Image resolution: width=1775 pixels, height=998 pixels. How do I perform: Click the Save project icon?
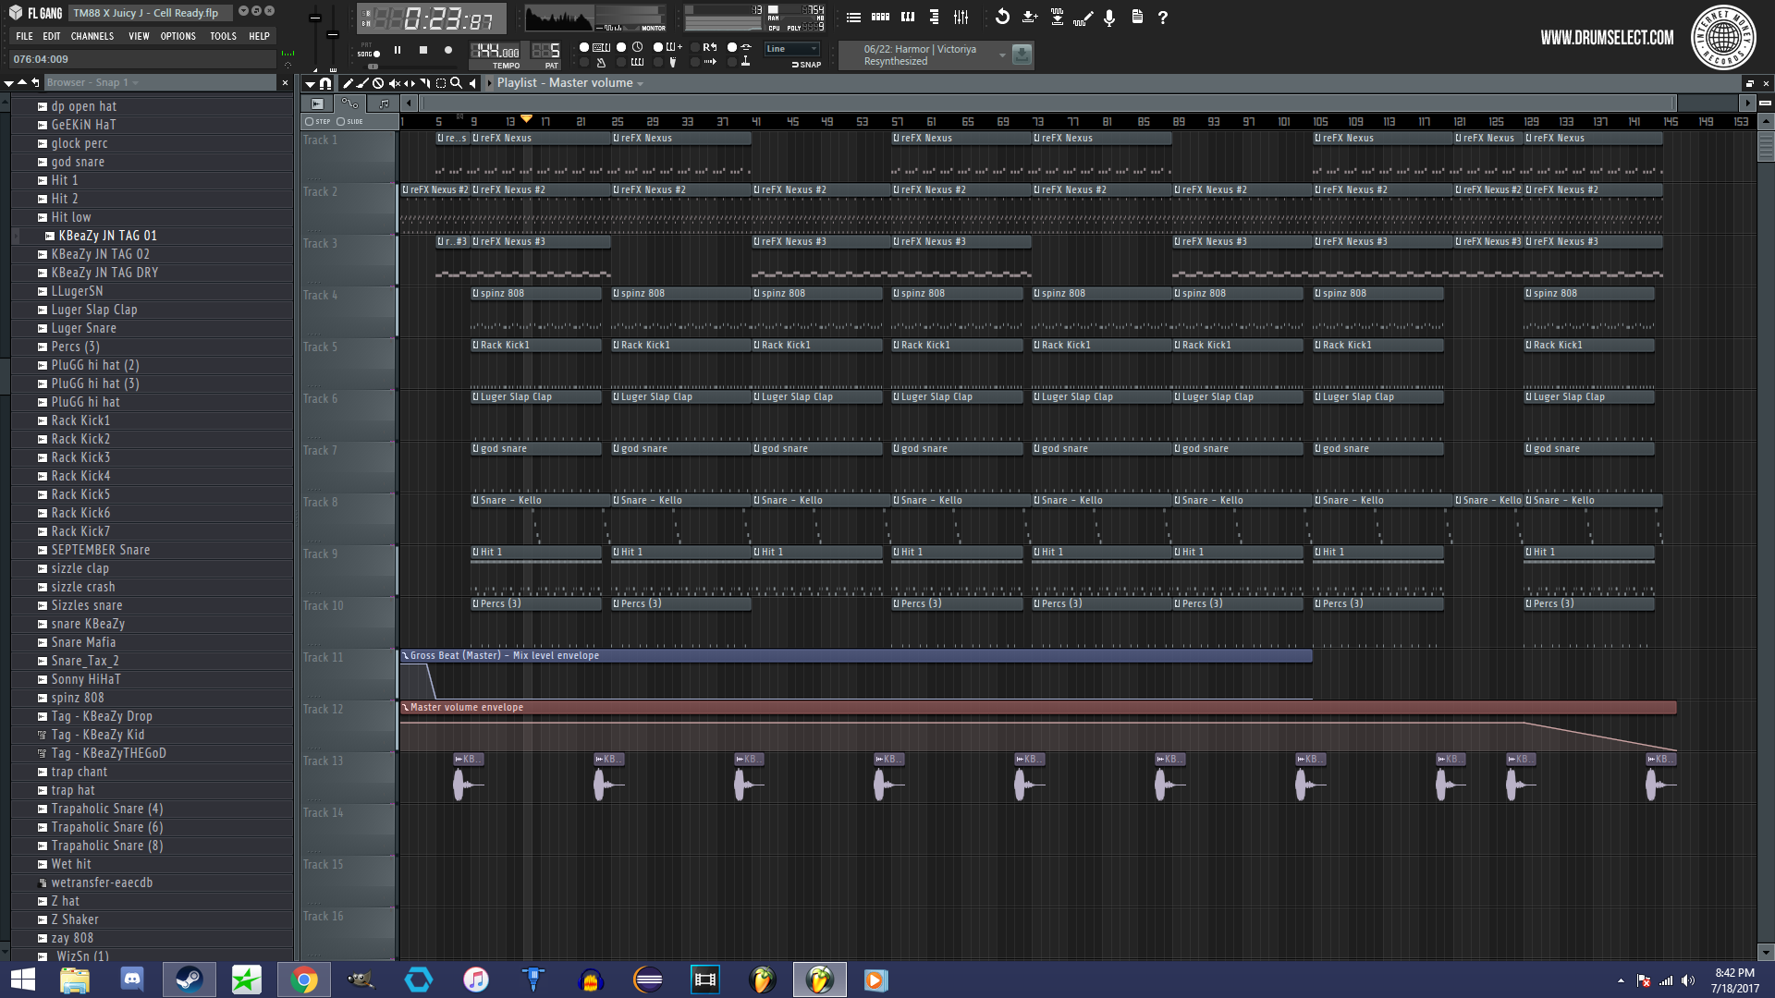(x=1030, y=17)
